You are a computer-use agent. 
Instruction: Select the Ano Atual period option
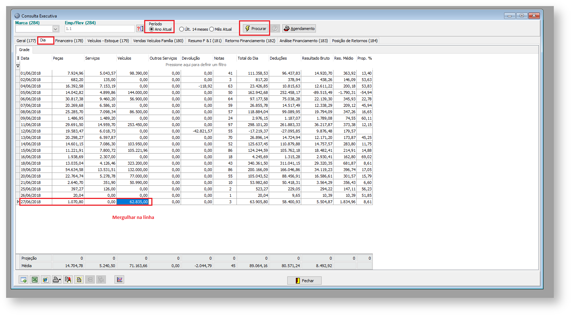pos(152,29)
